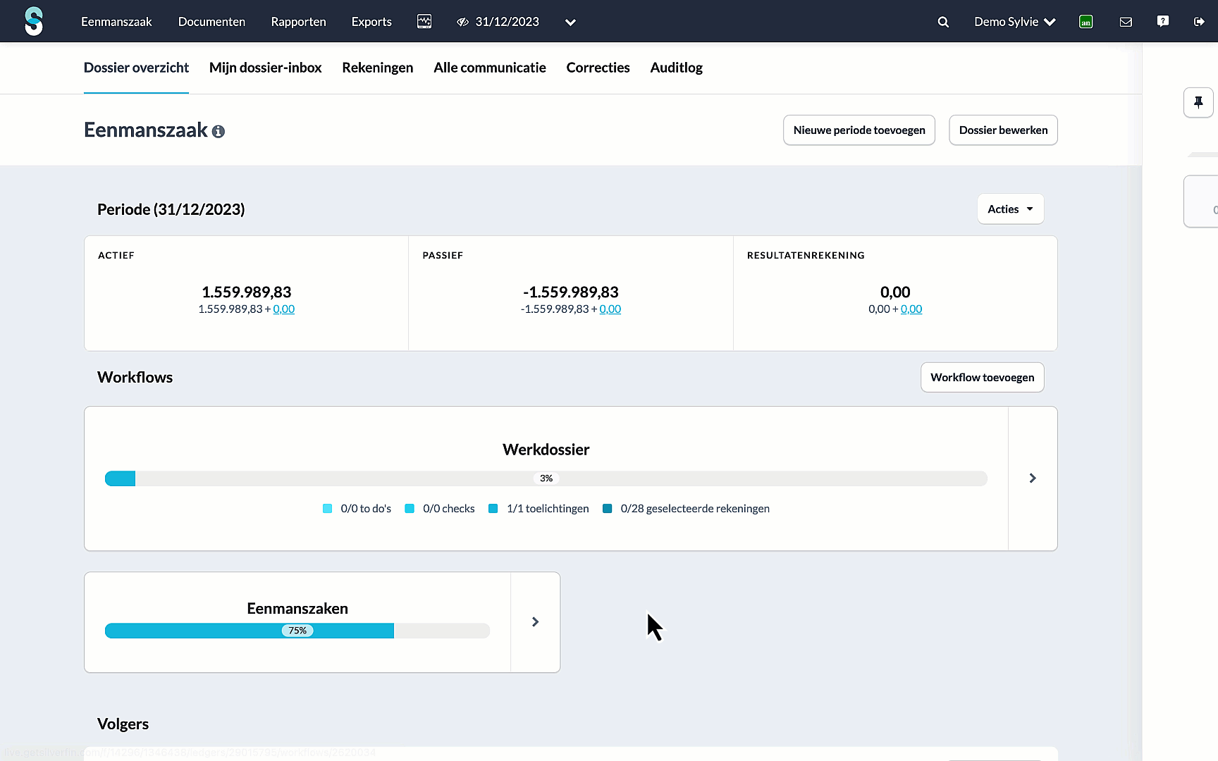Switch to the Rekeningen tab
Viewport: 1218px width, 761px height.
tap(377, 68)
